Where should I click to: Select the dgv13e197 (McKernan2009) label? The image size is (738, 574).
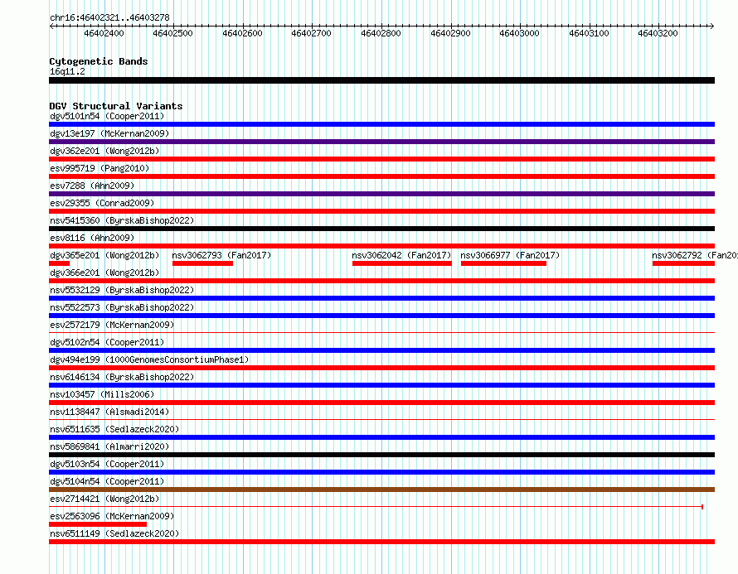point(109,133)
